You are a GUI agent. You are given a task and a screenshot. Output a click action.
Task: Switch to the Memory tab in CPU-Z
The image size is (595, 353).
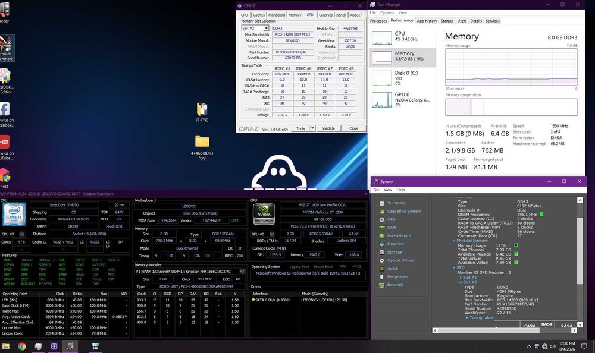(295, 15)
